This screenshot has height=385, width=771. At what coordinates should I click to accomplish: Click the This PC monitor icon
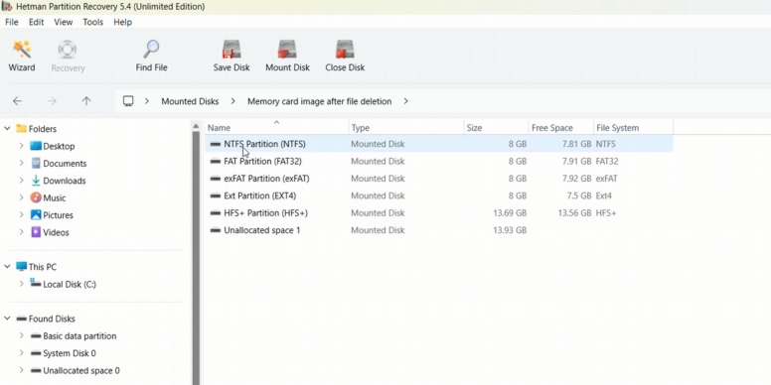tap(22, 267)
